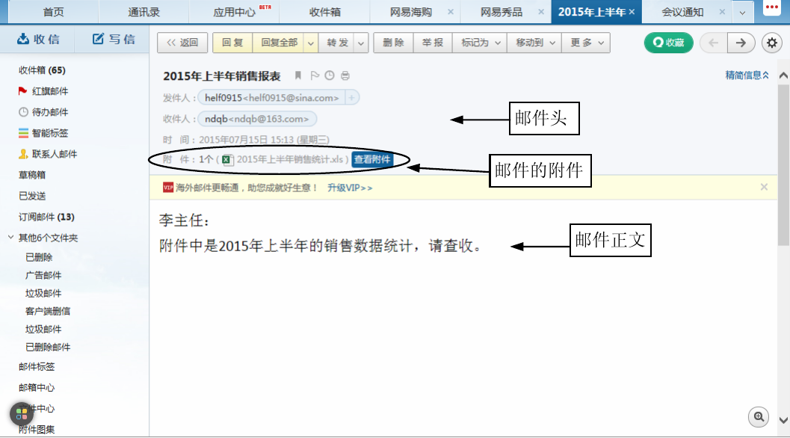The height and width of the screenshot is (438, 790).
Task: Open the reply-all dropdown arrow
Action: coord(310,43)
